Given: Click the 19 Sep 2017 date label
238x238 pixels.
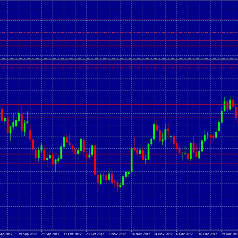Looking at the screenshot, I should [x=28, y=234].
